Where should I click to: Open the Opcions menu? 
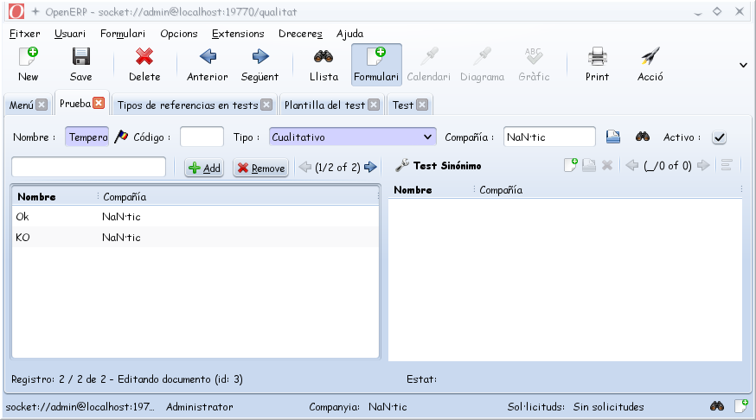click(x=179, y=34)
